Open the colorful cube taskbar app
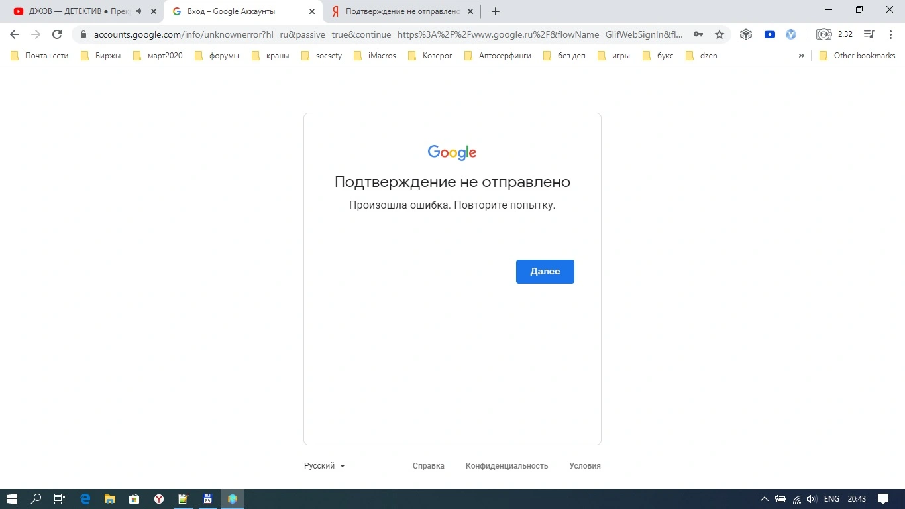The width and height of the screenshot is (905, 509). (x=233, y=499)
